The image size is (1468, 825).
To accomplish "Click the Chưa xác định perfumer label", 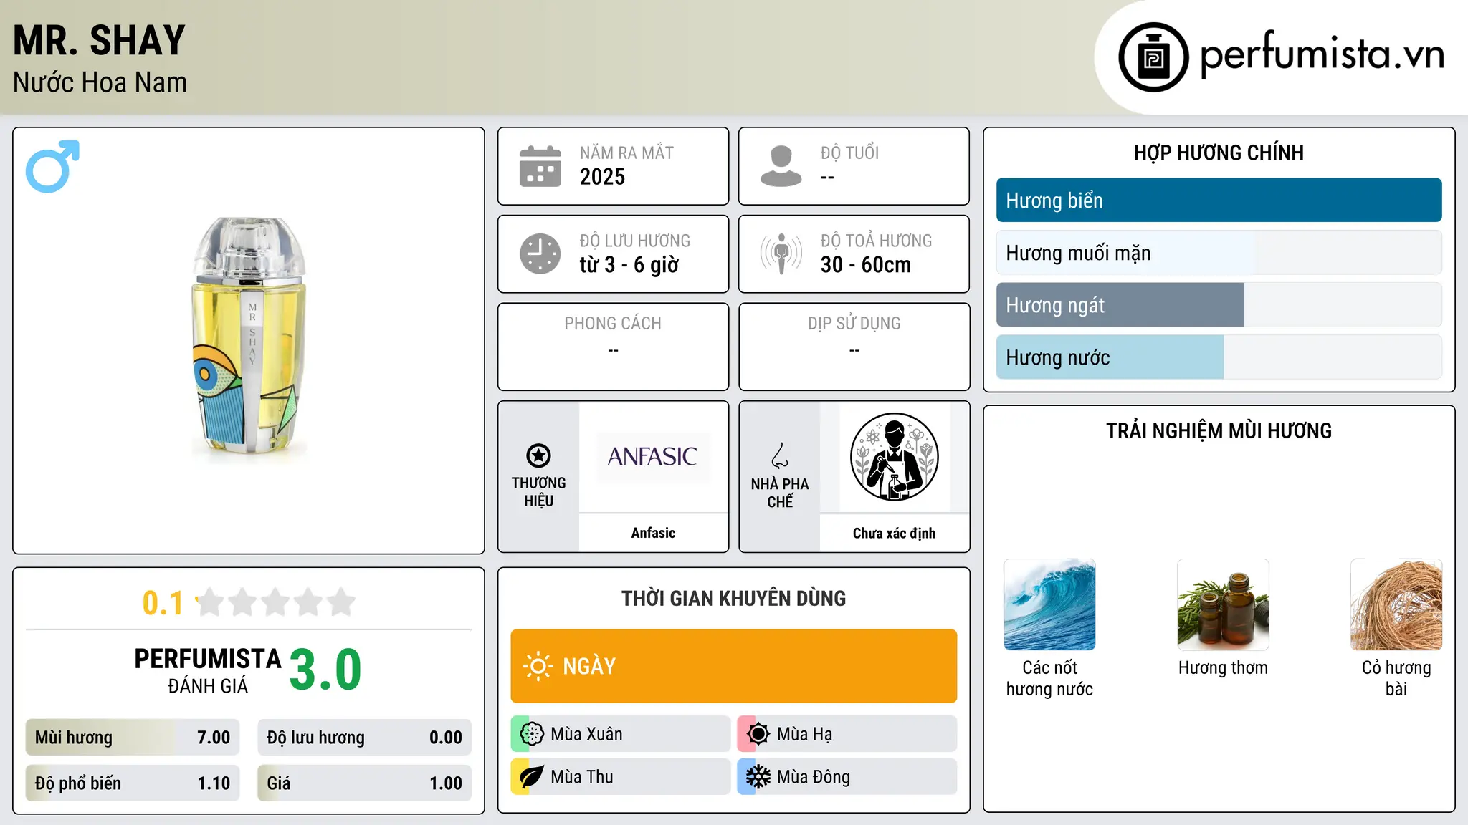I will 894,533.
